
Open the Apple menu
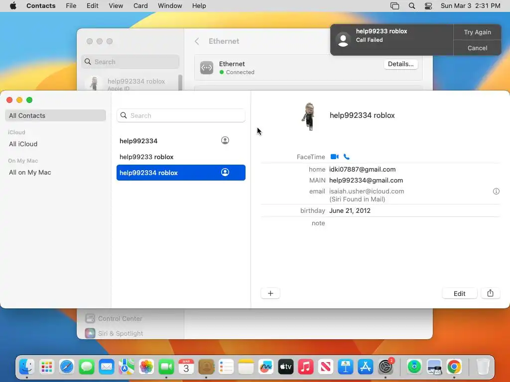(x=13, y=6)
